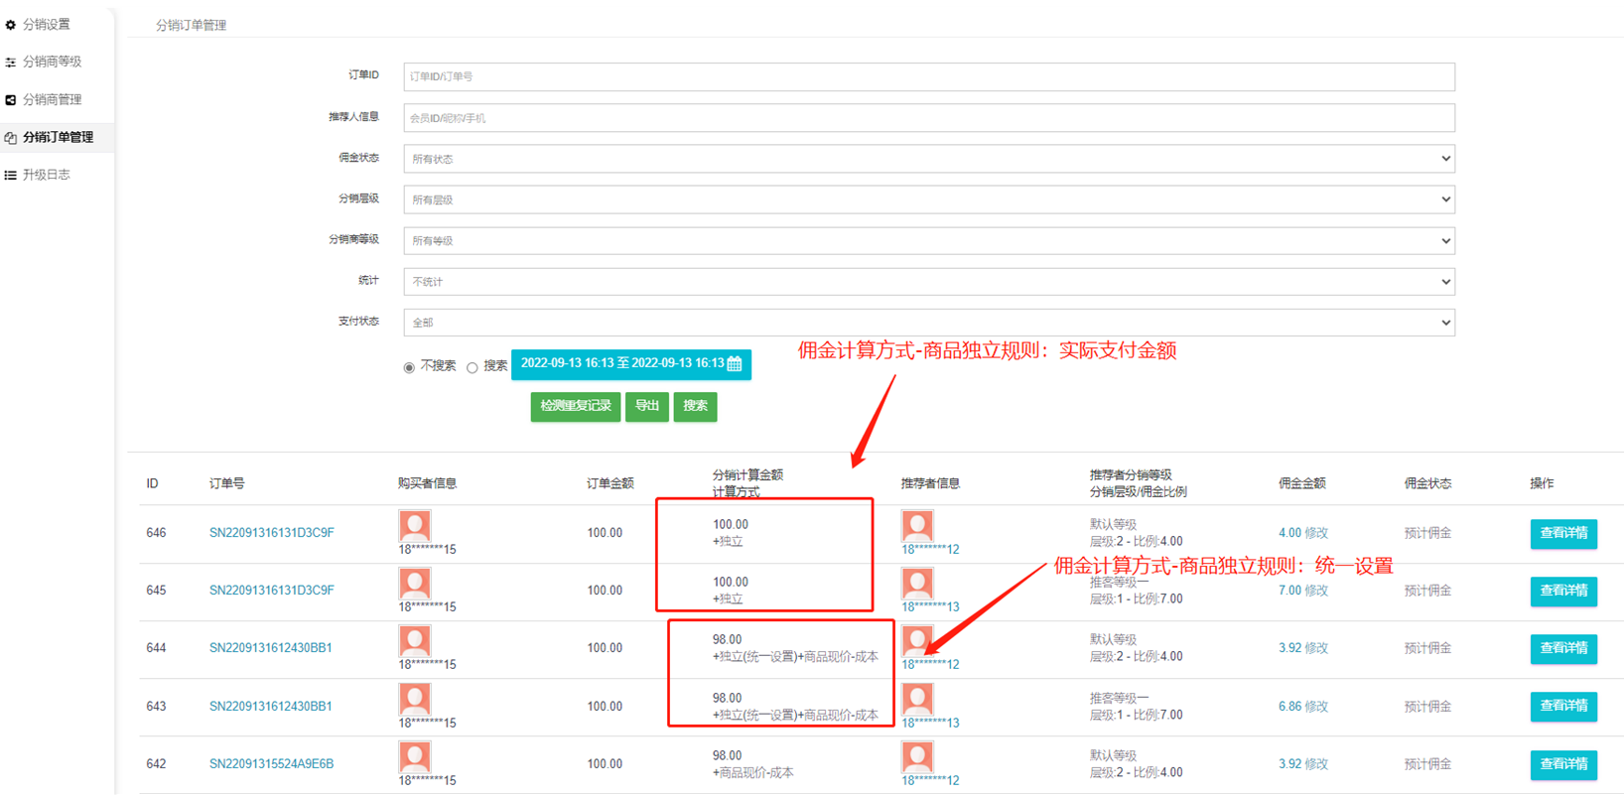Click referrer avatar in order row 643

[917, 700]
